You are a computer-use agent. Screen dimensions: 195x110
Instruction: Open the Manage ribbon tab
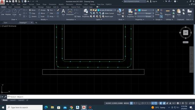tap(41, 7)
